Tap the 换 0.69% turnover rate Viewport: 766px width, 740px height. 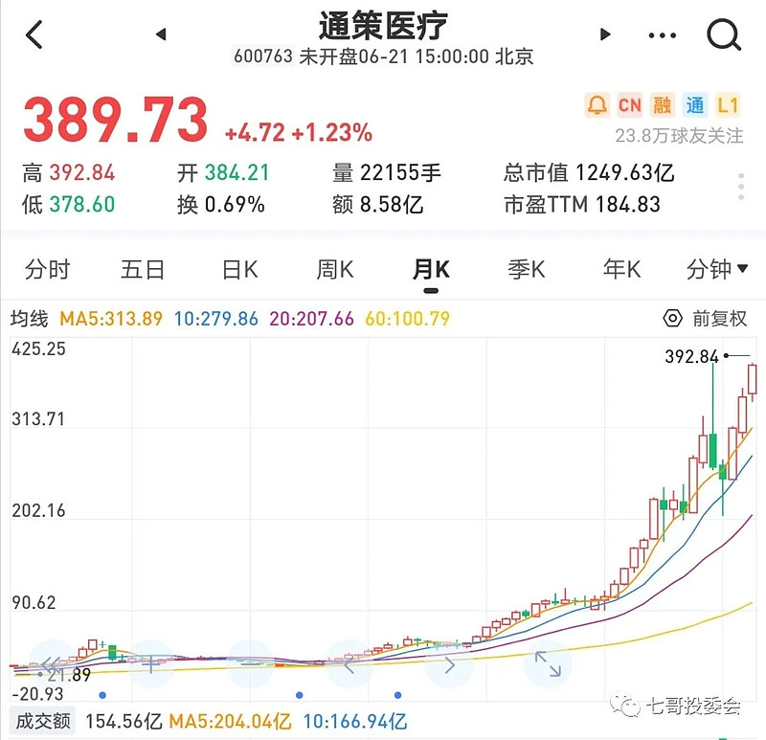(x=221, y=205)
